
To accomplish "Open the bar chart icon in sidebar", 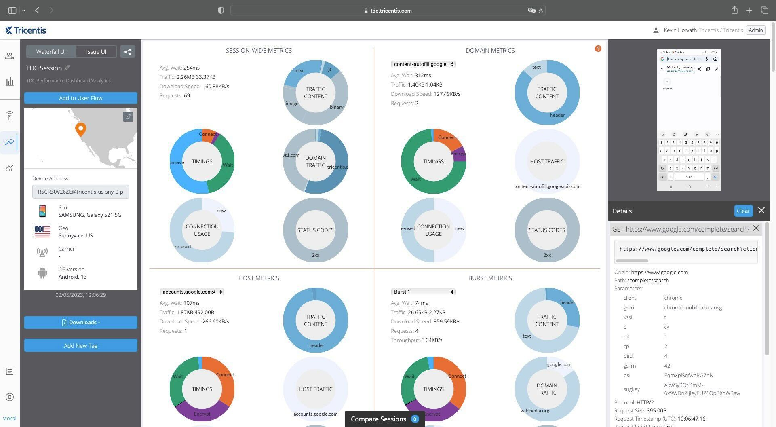I will [x=10, y=82].
